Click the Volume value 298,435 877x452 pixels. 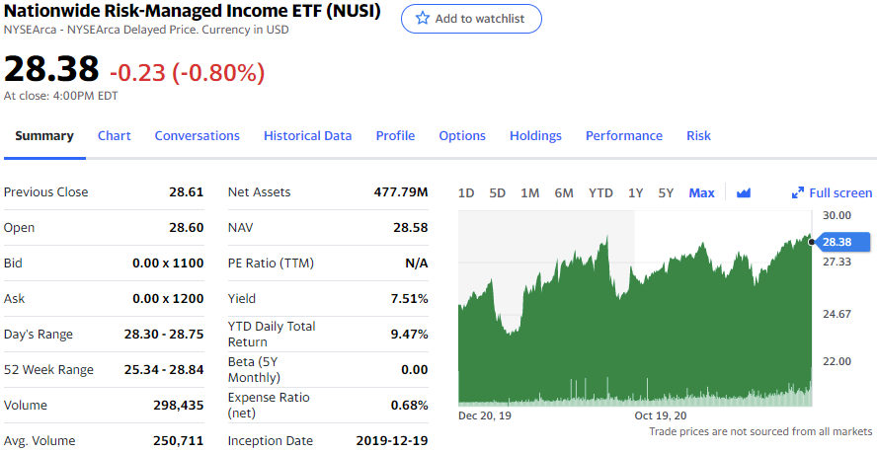click(179, 406)
